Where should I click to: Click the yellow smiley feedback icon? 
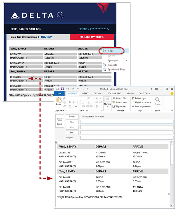click(x=172, y=93)
